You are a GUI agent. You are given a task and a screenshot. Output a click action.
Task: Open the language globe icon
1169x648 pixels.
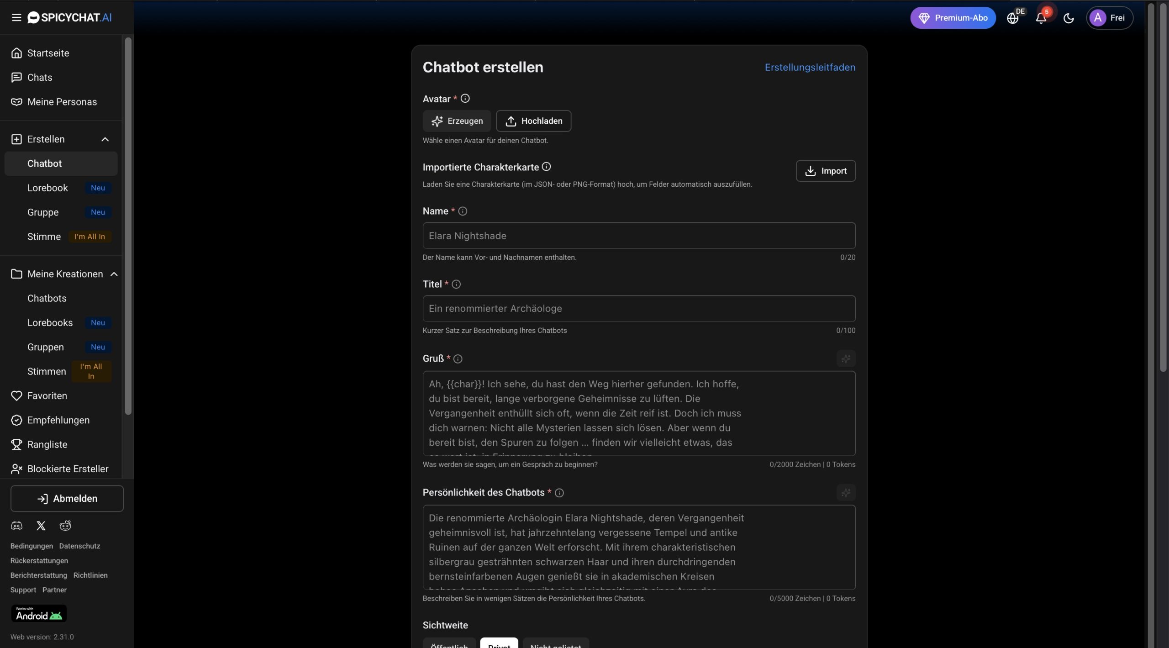point(1013,18)
